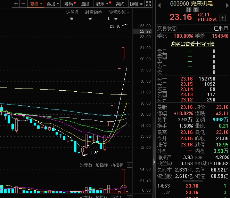Screen dimensions: 230x198
Task: Go to previous stock with left arrow
Action: coord(159,5)
